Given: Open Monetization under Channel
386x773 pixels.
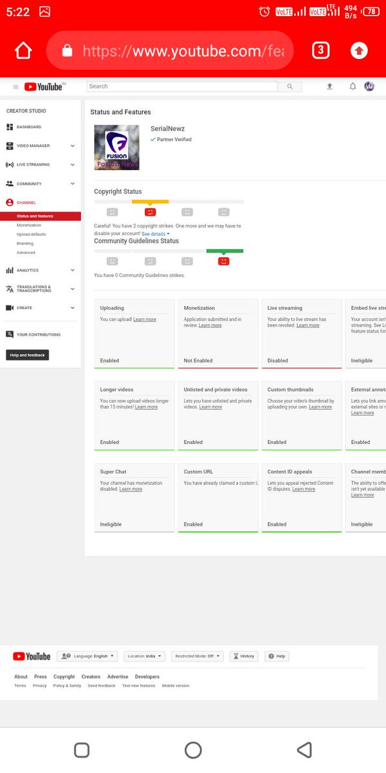Looking at the screenshot, I should (x=29, y=225).
